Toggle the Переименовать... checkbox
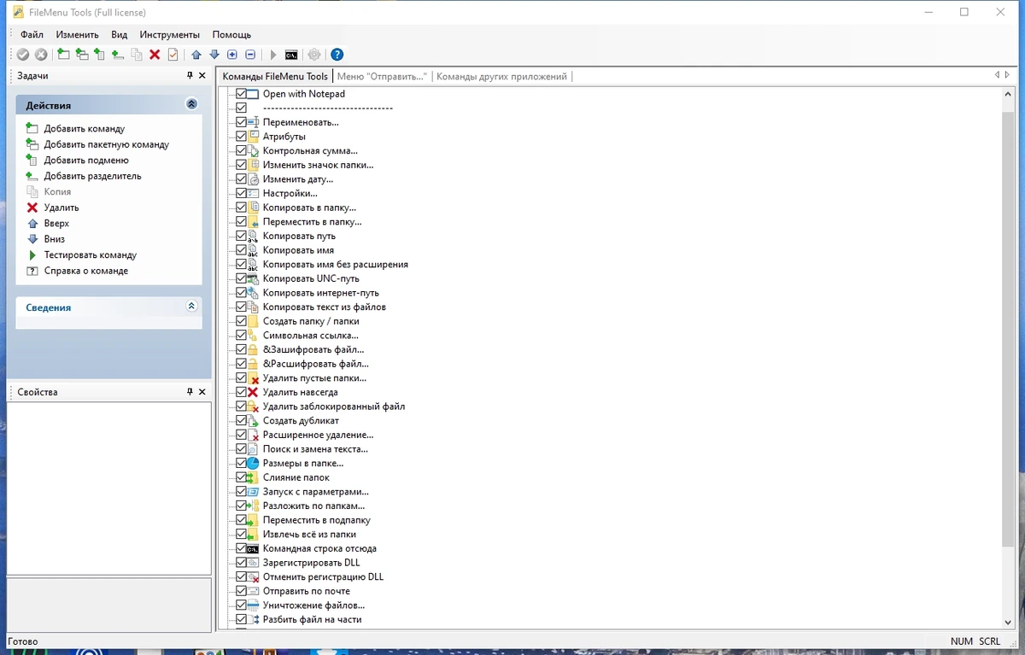Screen dimensions: 1025x655 click(x=241, y=122)
